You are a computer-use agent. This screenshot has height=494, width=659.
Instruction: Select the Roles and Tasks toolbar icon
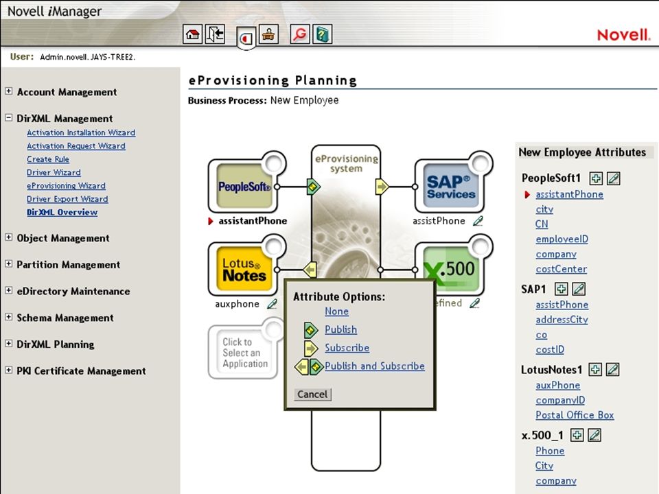(x=246, y=38)
